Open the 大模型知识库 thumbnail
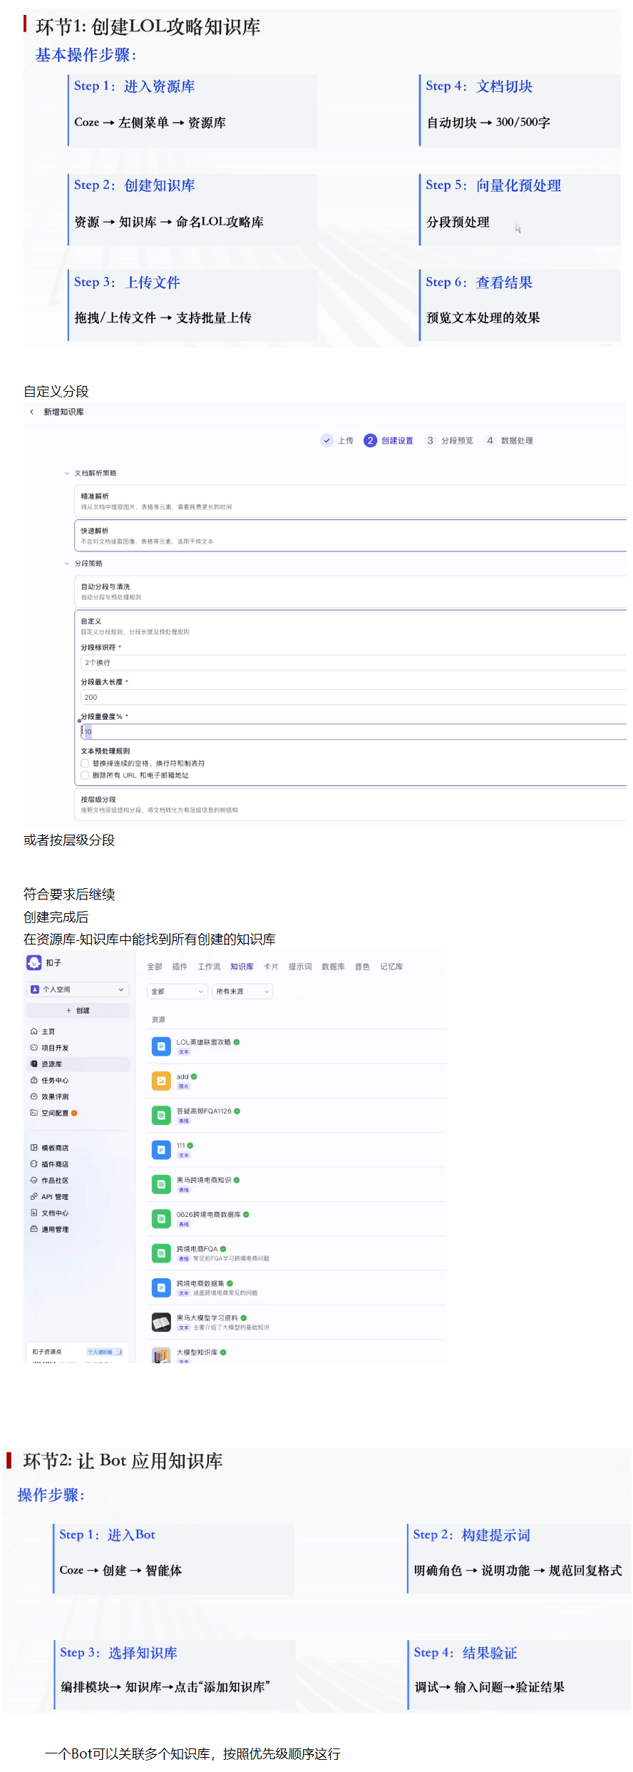Image resolution: width=633 pixels, height=1772 pixels. tap(161, 1355)
